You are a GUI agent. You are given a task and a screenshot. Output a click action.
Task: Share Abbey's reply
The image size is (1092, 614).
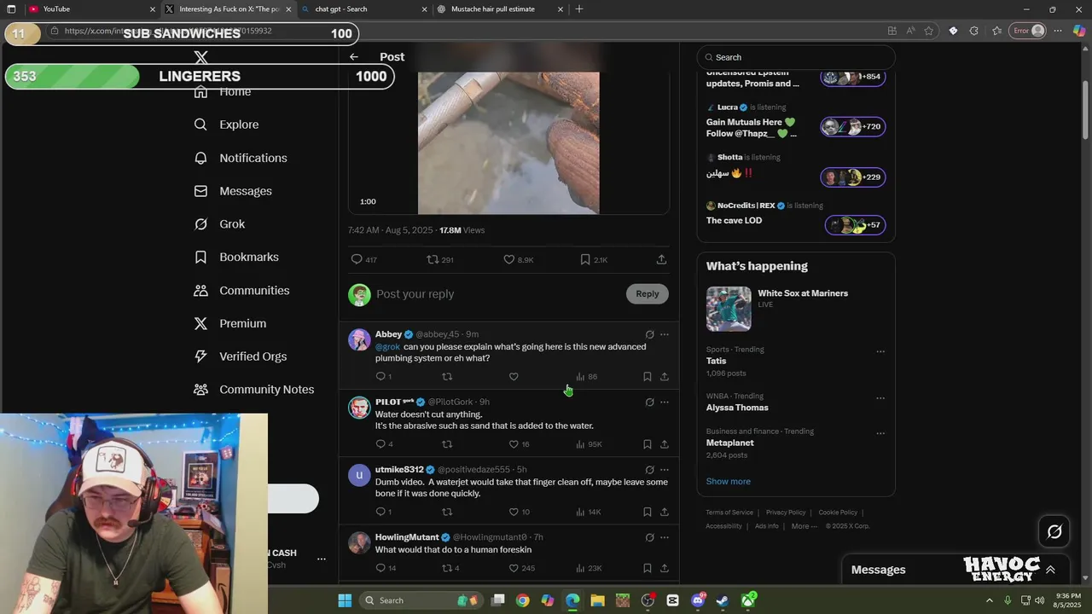[x=665, y=376]
